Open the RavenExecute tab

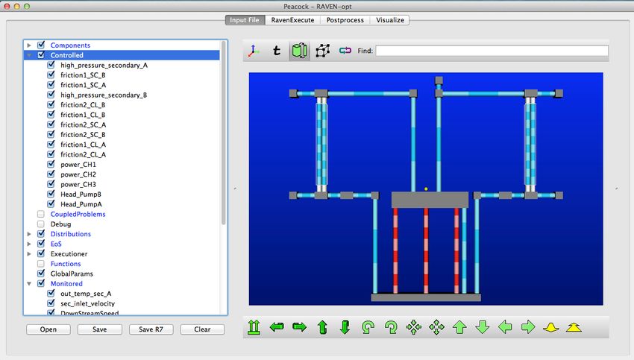(292, 20)
